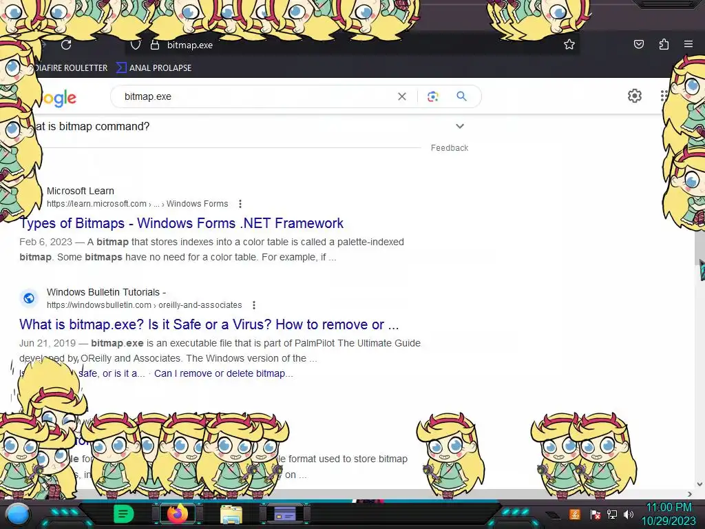The height and width of the screenshot is (529, 705).
Task: Open options for the Microsoft Learn result
Action: [240, 204]
